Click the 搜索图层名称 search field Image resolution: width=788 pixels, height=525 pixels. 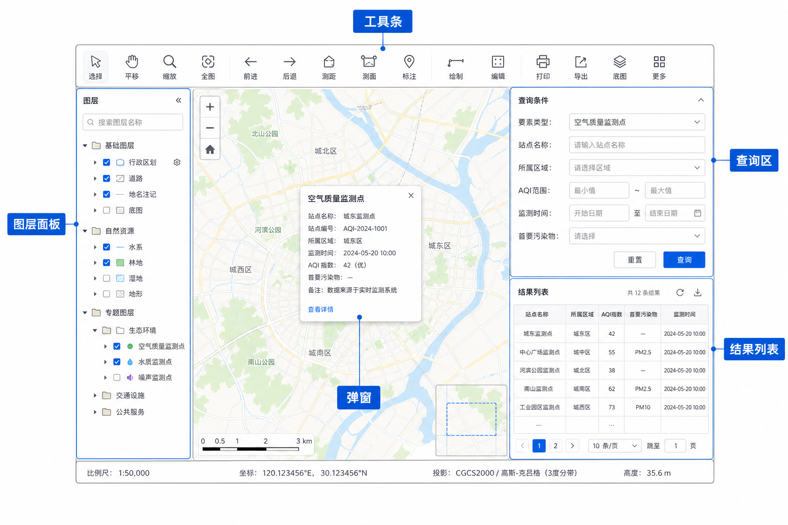coord(133,122)
